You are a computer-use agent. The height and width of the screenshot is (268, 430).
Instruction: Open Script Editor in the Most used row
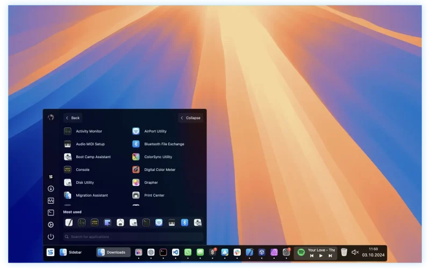pyautogui.click(x=69, y=222)
